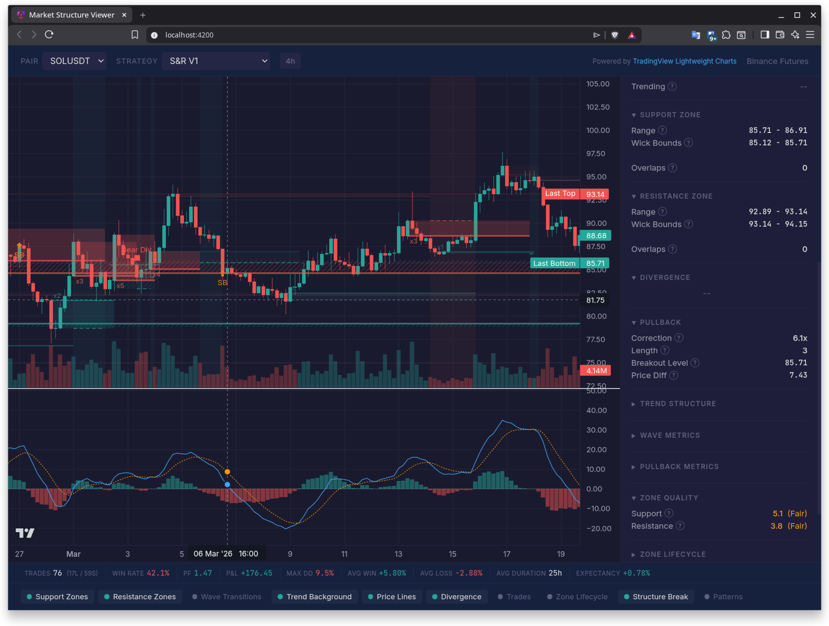Open the SOLUSDT pair dropdown

[74, 61]
